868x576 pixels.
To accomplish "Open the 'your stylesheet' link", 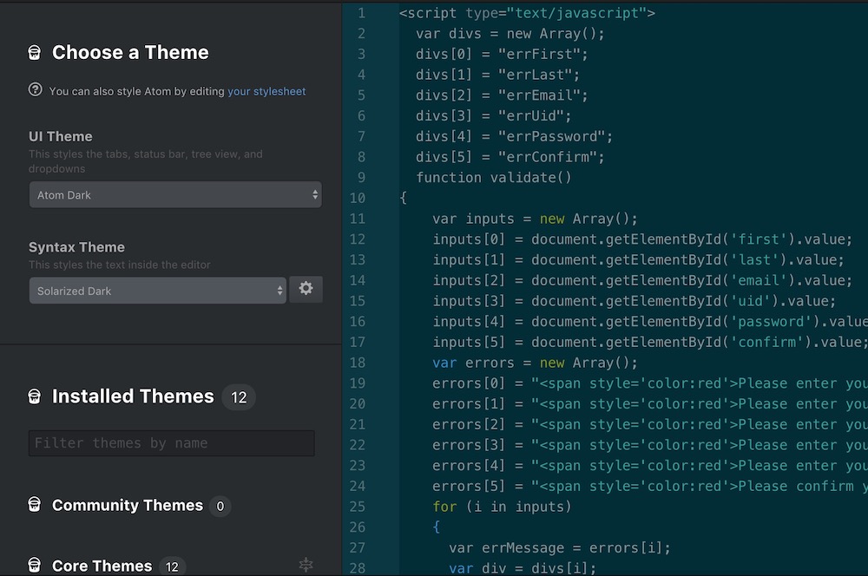I will (x=266, y=91).
